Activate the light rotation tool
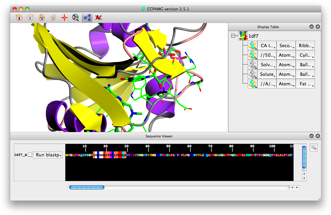 pos(30,17)
